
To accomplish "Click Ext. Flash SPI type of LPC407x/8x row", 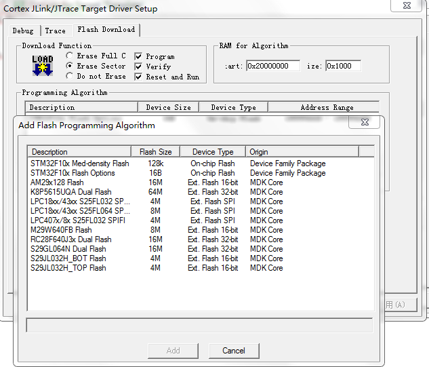I will point(213,220).
